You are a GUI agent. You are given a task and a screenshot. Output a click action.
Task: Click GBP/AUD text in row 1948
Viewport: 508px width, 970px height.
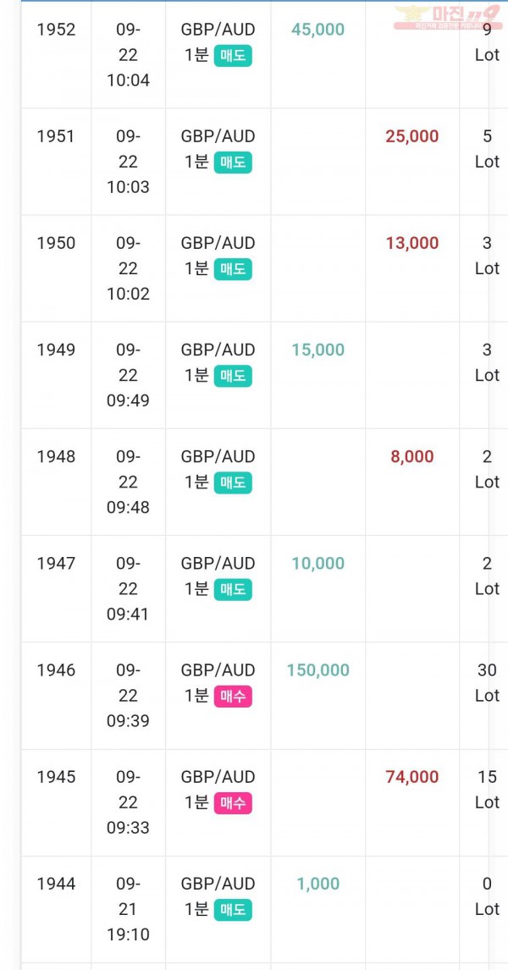[x=218, y=456]
